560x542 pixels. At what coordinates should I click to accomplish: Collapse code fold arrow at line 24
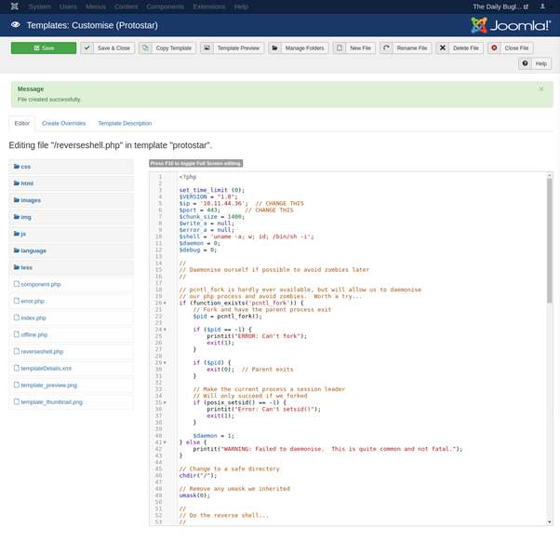pos(165,330)
